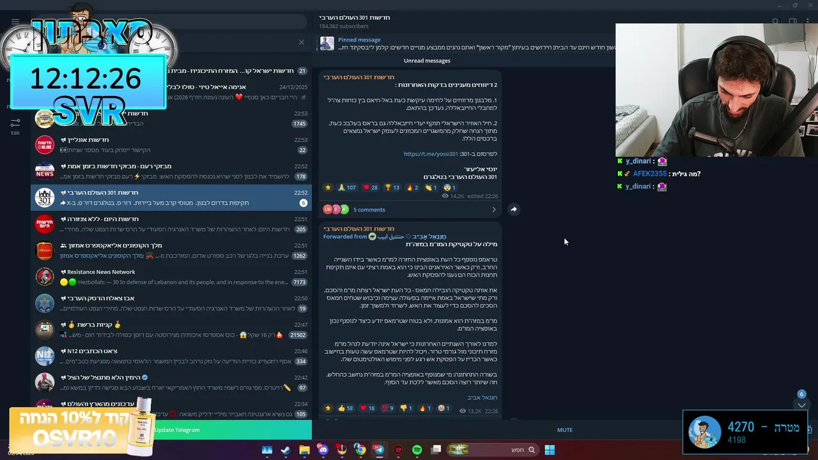Toggle the 👎 1 reaction on second message
The width and height of the screenshot is (818, 460).
tap(406, 408)
